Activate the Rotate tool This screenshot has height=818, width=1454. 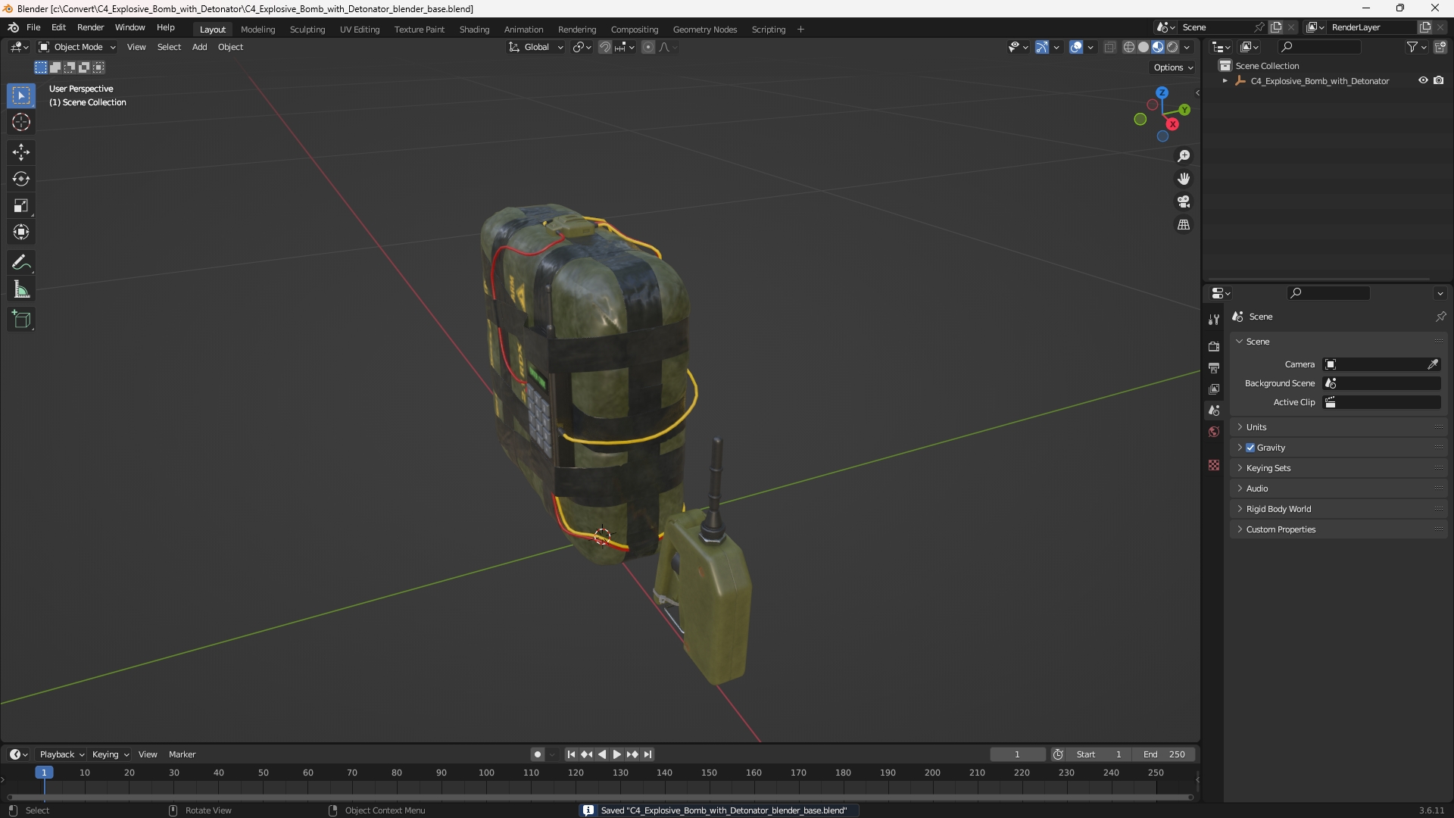click(21, 179)
